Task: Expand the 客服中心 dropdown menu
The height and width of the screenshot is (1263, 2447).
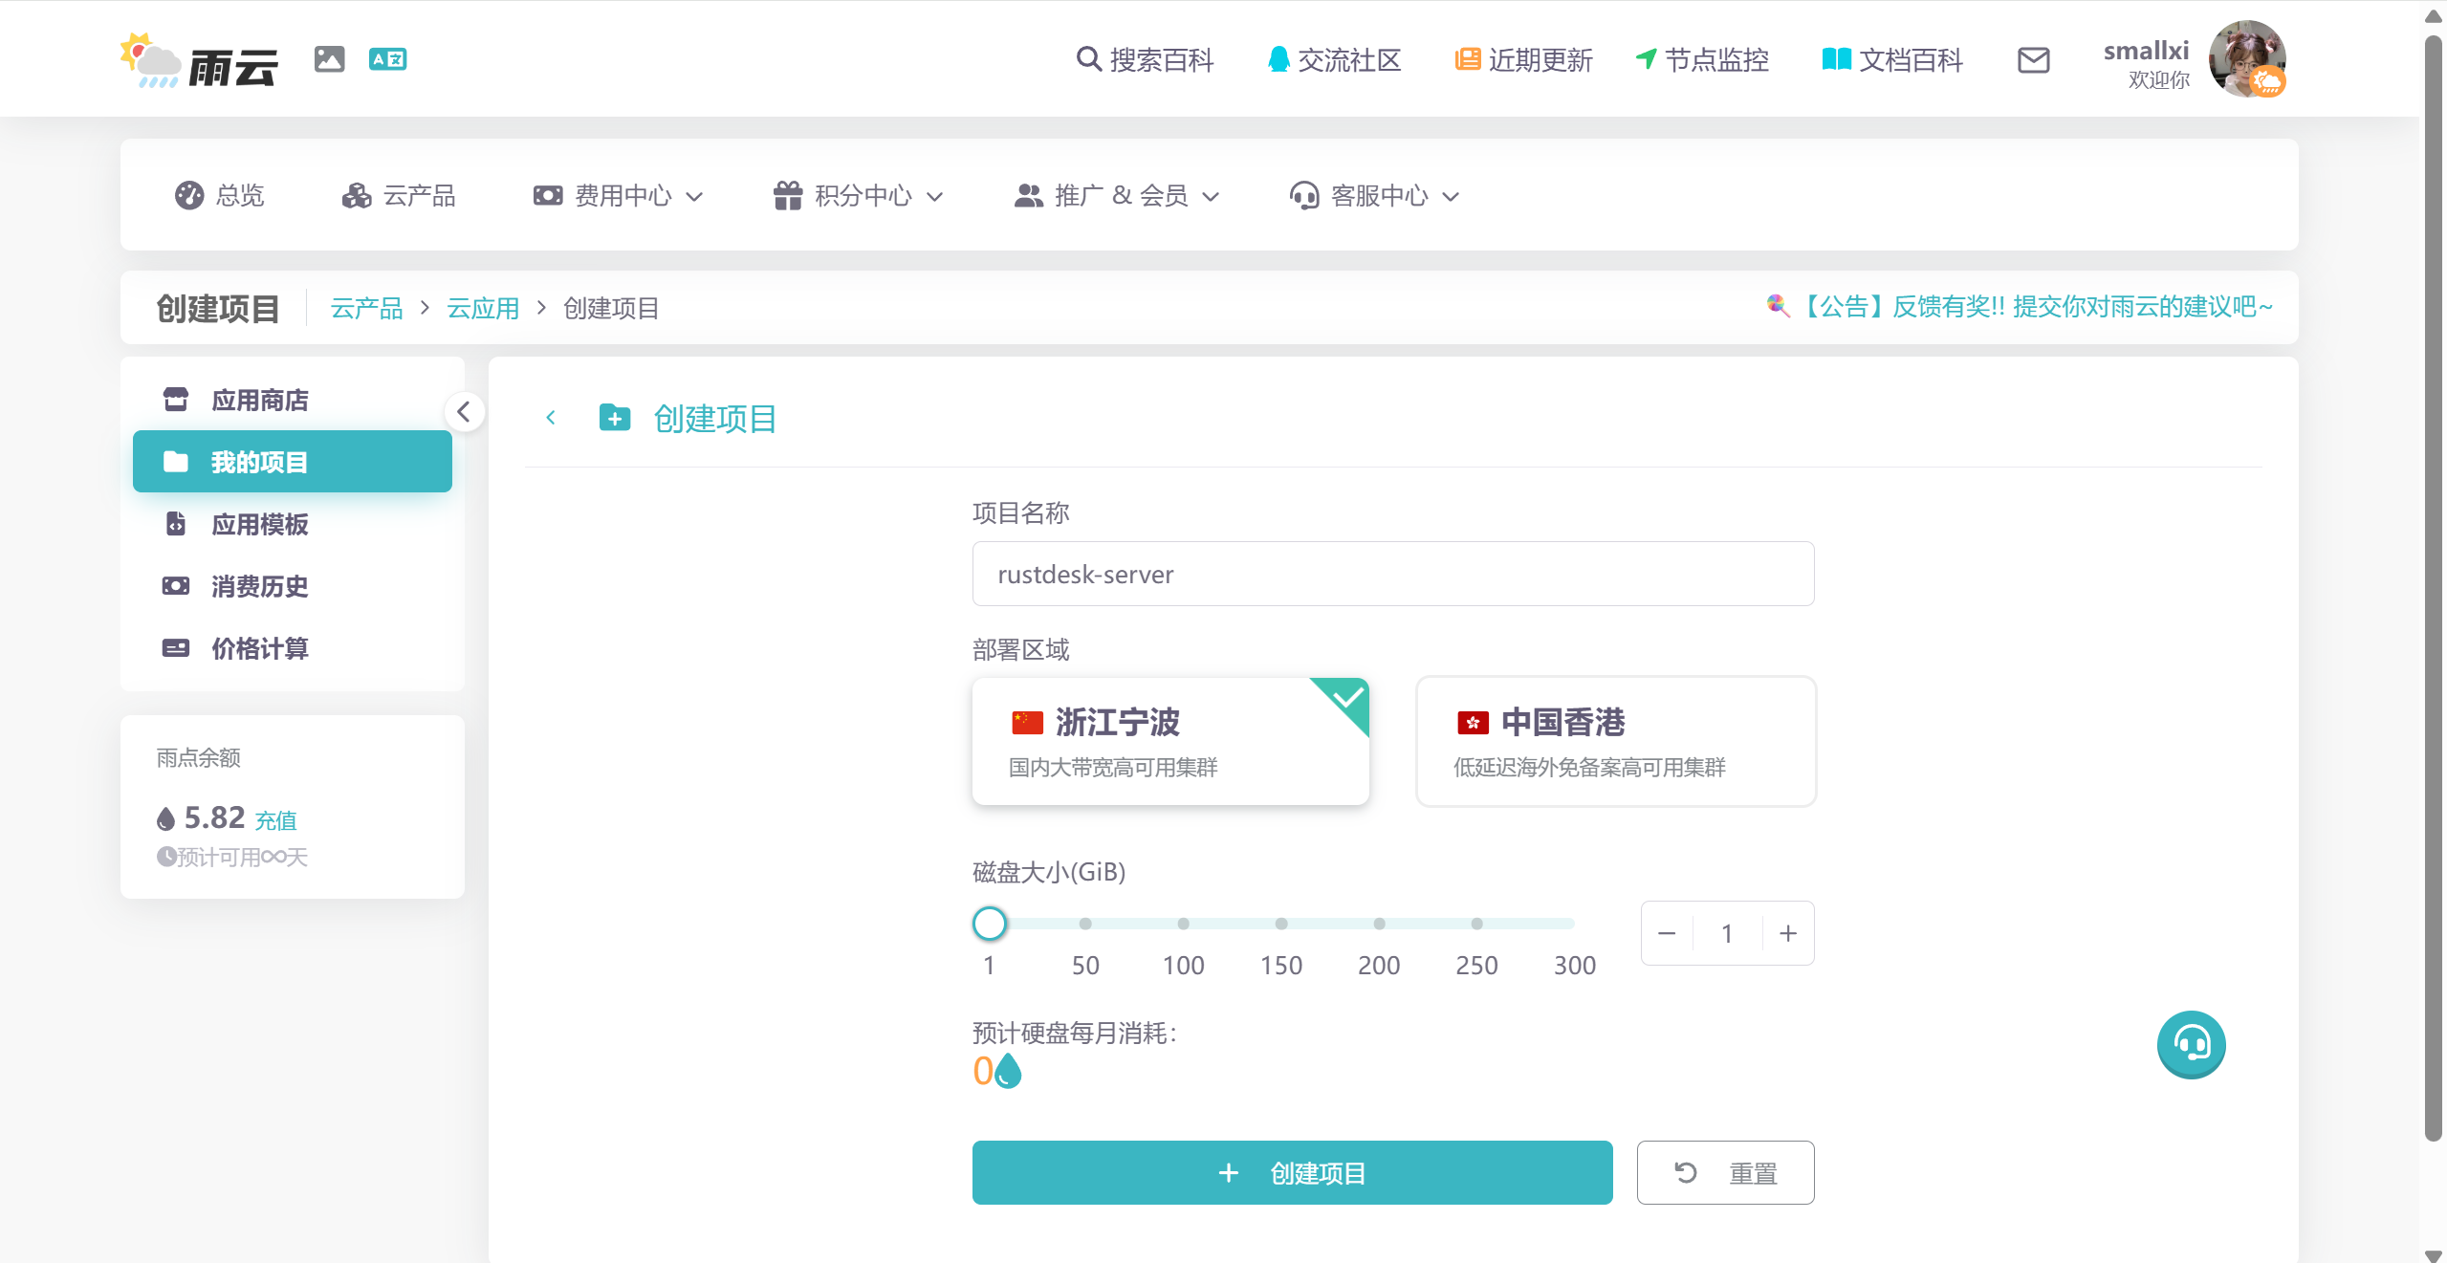Action: [1374, 196]
